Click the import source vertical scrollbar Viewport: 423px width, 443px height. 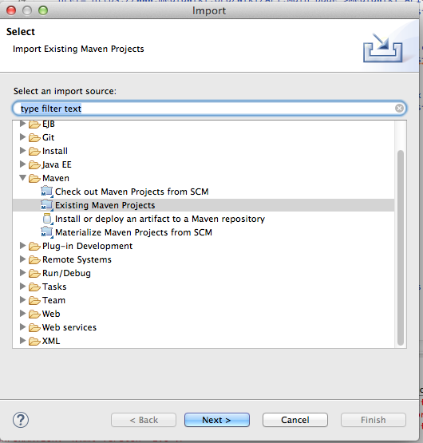pyautogui.click(x=401, y=234)
